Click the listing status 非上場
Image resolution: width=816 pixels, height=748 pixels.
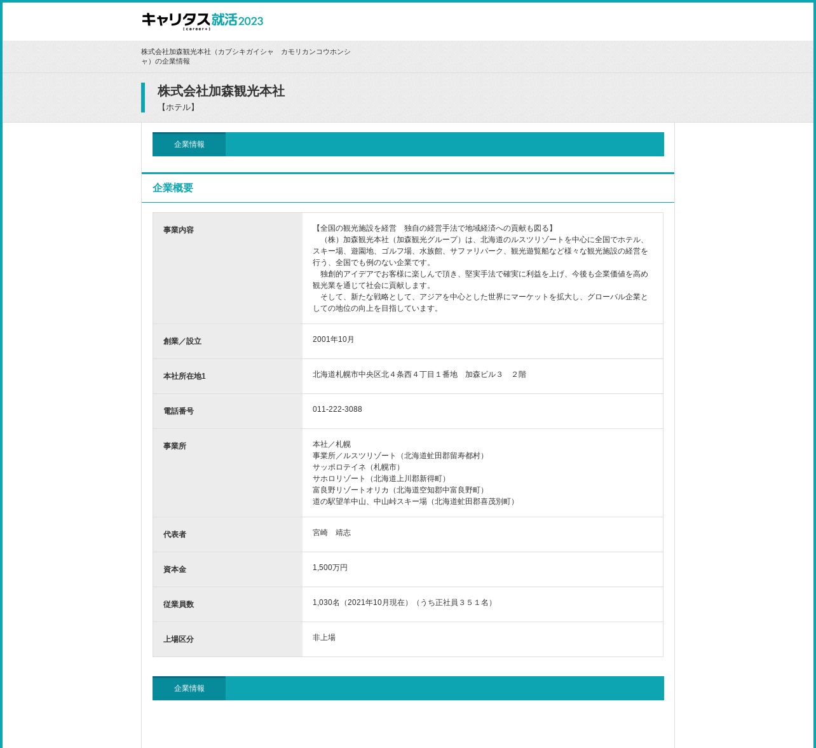click(324, 637)
